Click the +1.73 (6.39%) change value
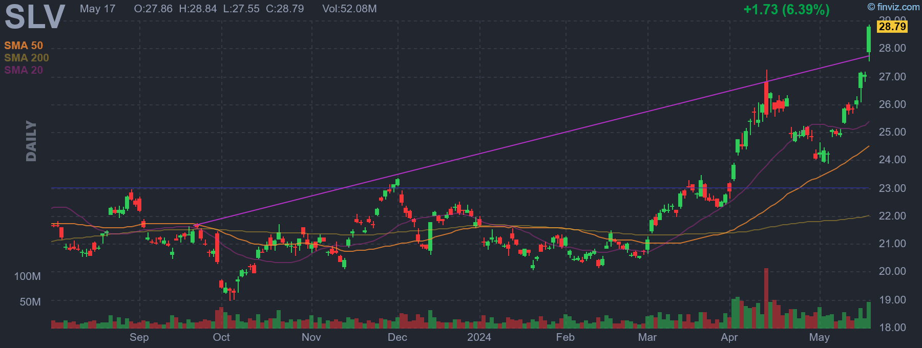922x348 pixels. click(786, 9)
